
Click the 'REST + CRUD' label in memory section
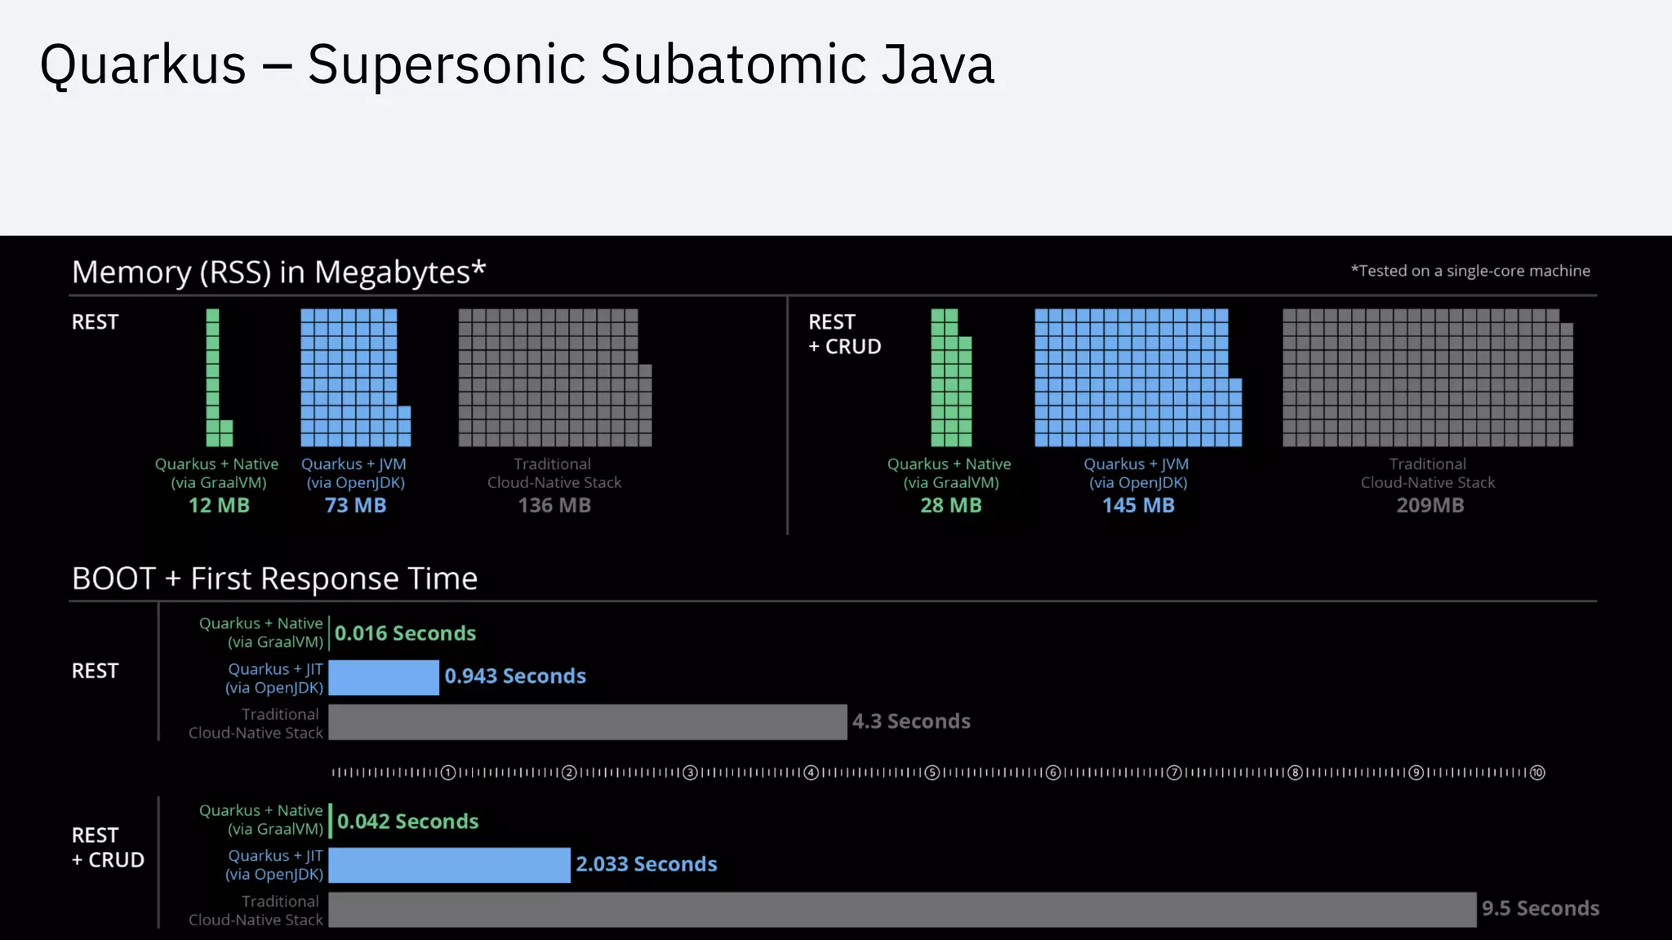(x=845, y=335)
